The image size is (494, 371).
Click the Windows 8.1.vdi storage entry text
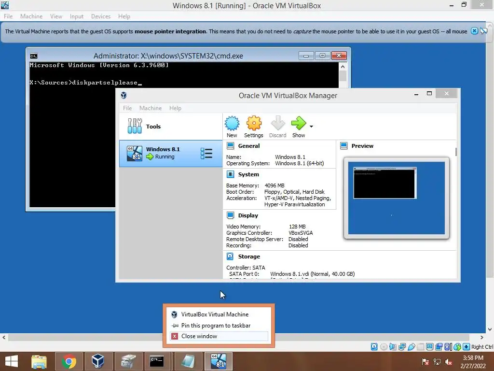click(x=312, y=274)
